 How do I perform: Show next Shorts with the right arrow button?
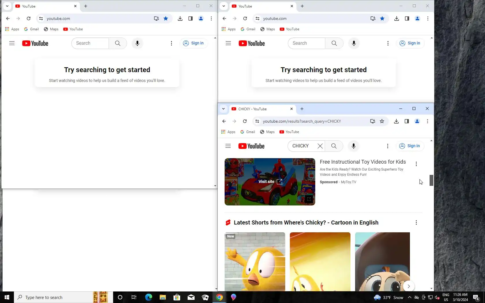408,286
